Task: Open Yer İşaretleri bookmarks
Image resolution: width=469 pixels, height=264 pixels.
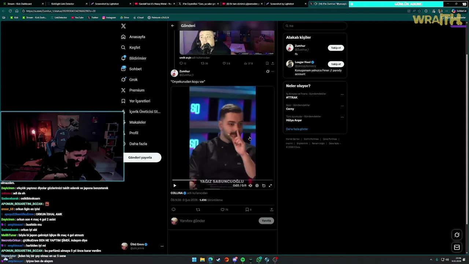Action: [x=136, y=101]
